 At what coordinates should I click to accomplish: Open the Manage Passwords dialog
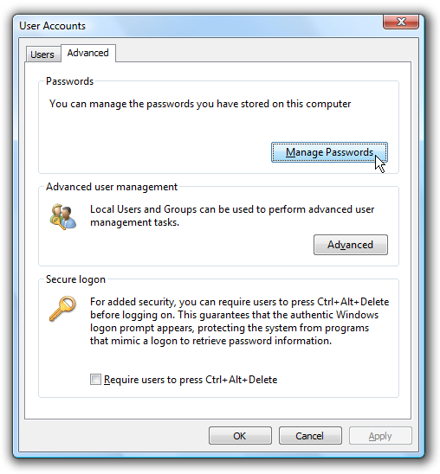point(329,152)
